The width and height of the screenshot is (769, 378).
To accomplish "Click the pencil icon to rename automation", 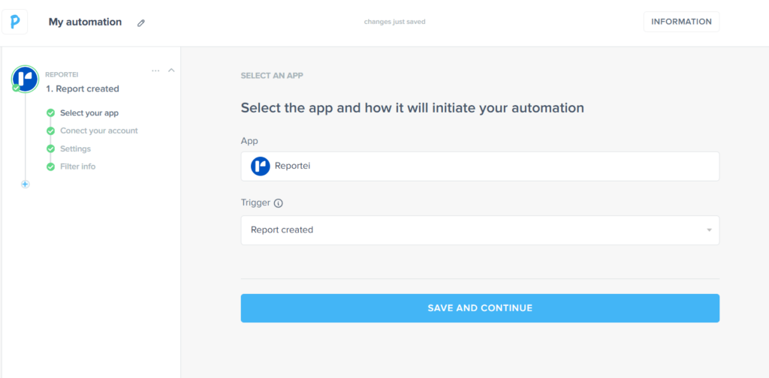I will 140,23.
